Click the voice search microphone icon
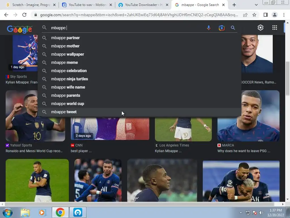290x218 pixels. [209, 28]
